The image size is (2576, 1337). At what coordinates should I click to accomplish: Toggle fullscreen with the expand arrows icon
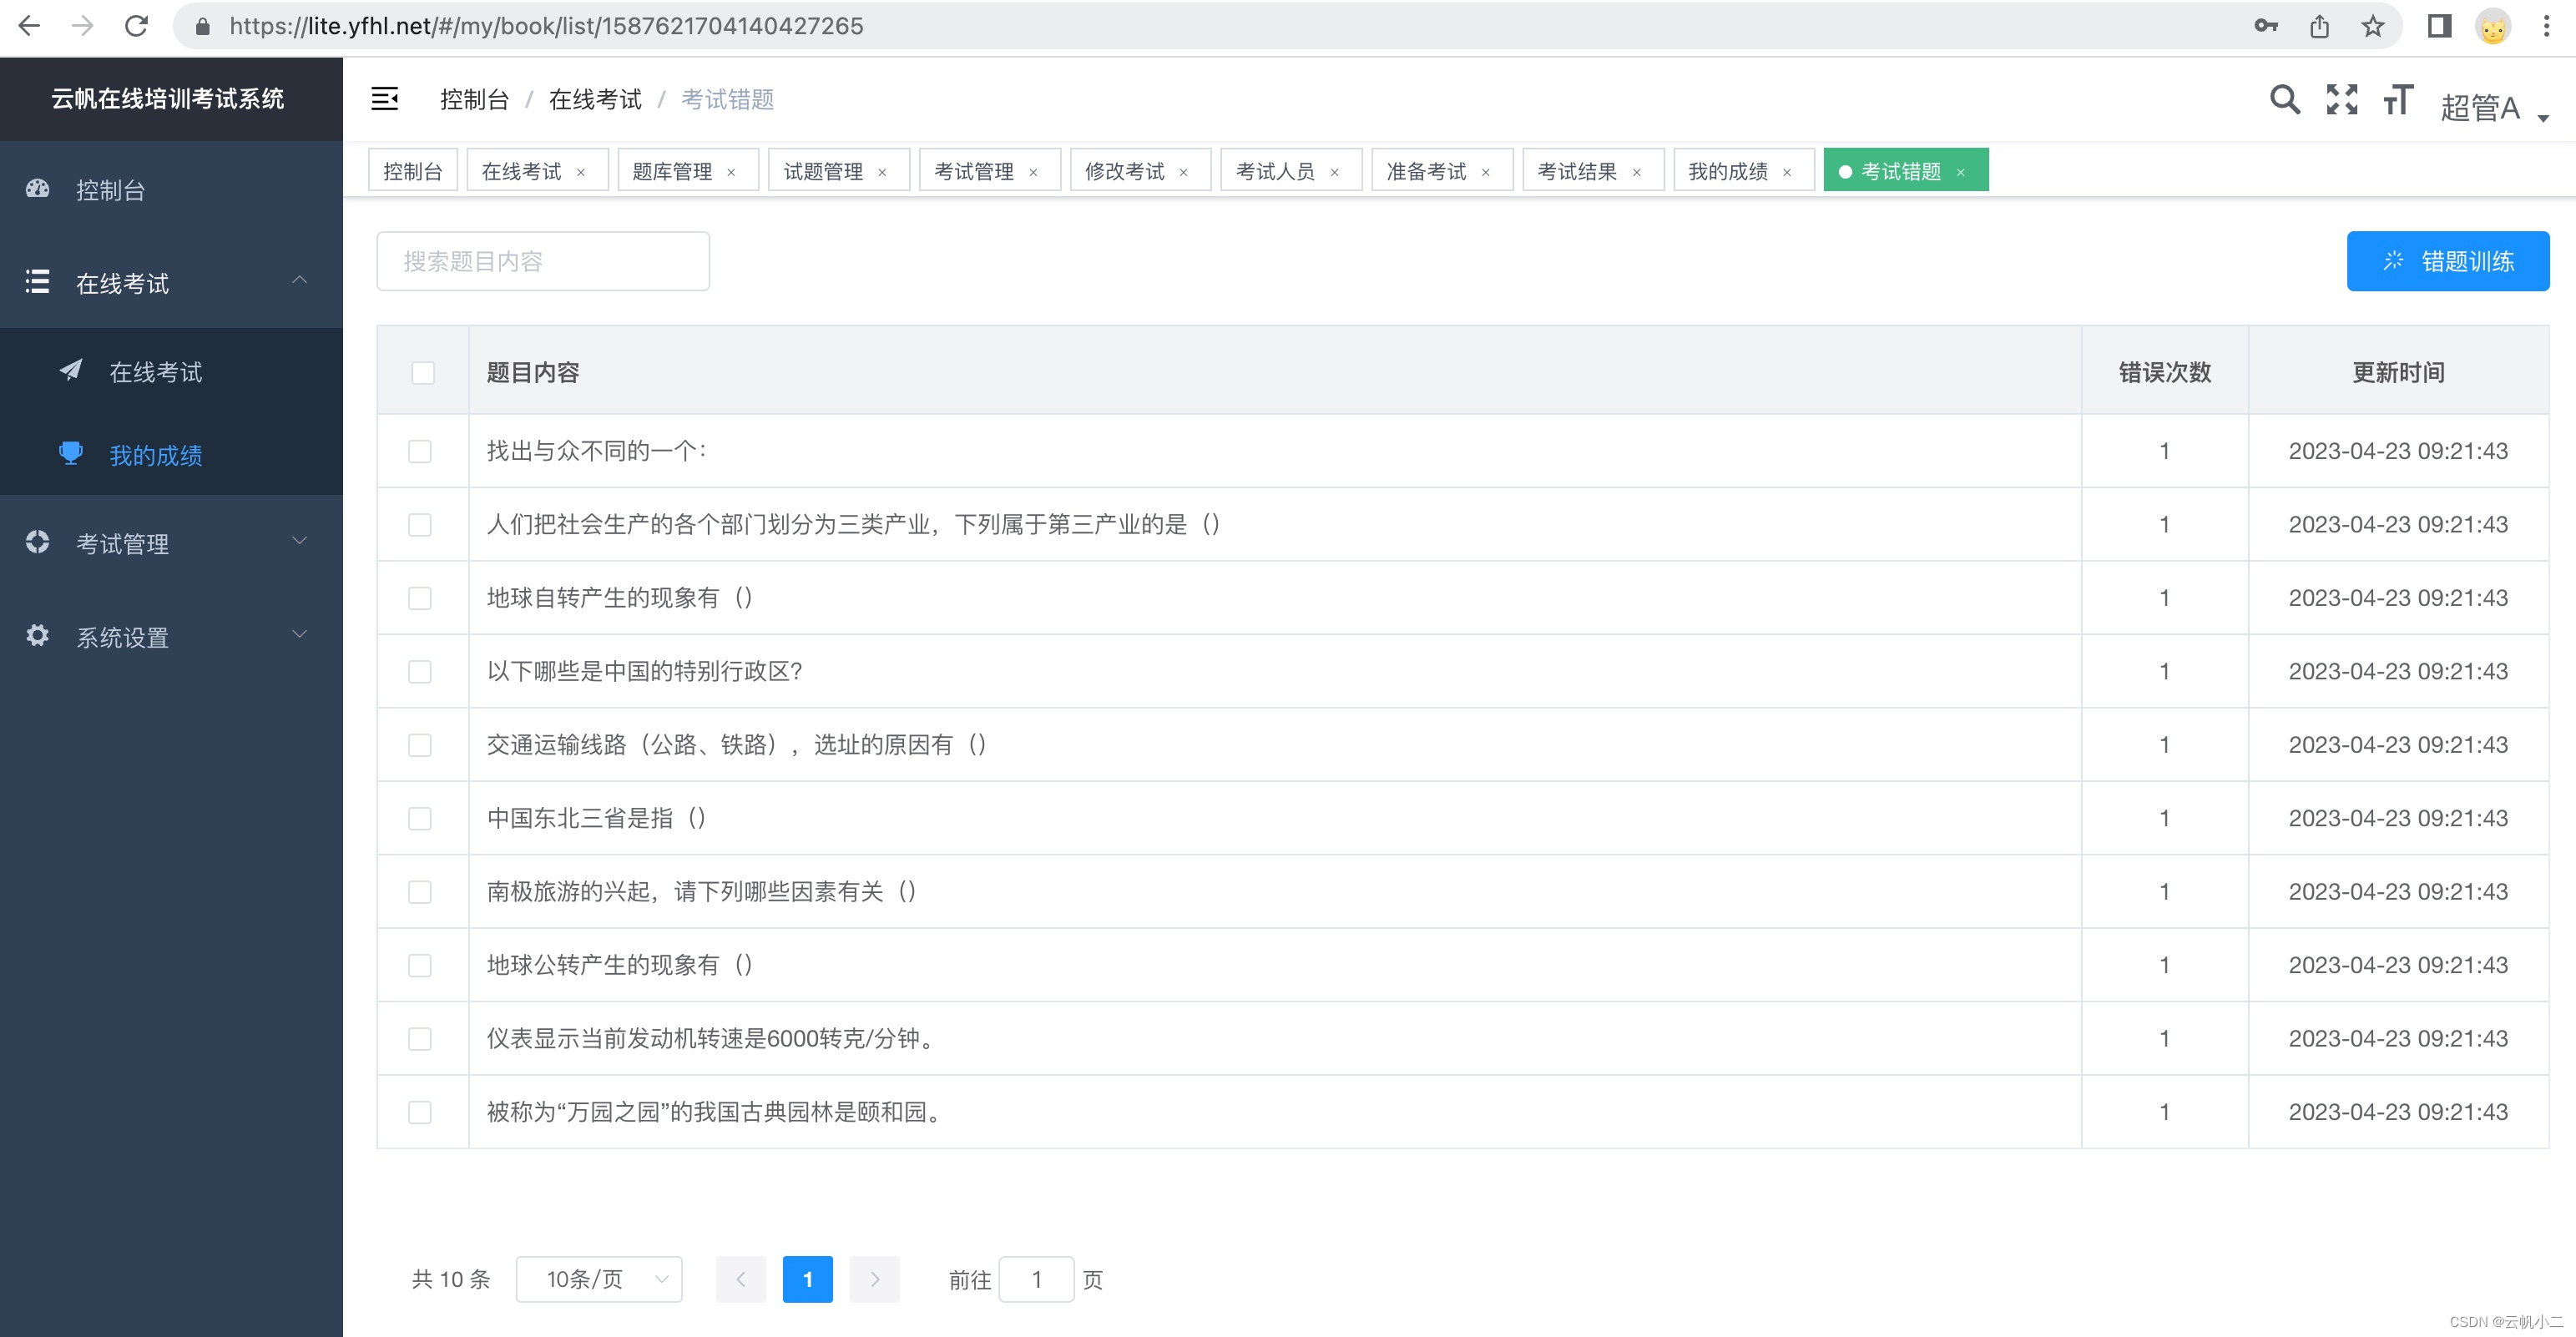point(2341,99)
